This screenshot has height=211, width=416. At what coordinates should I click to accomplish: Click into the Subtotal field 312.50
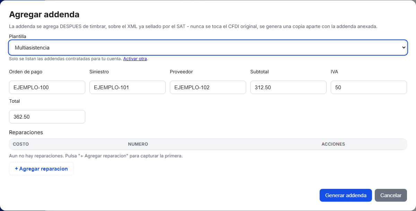(x=288, y=88)
